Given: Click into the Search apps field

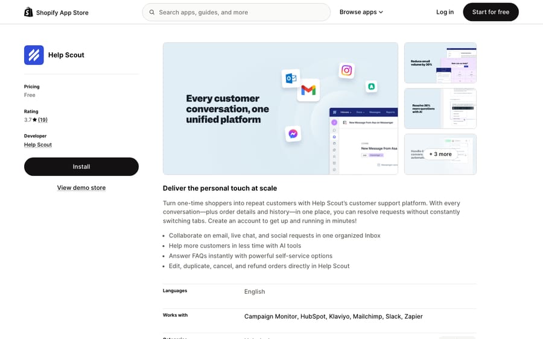Looking at the screenshot, I should [x=236, y=12].
